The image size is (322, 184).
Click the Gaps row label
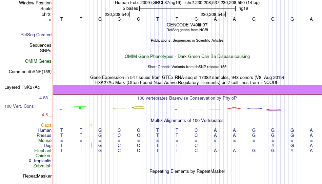pos(46,125)
